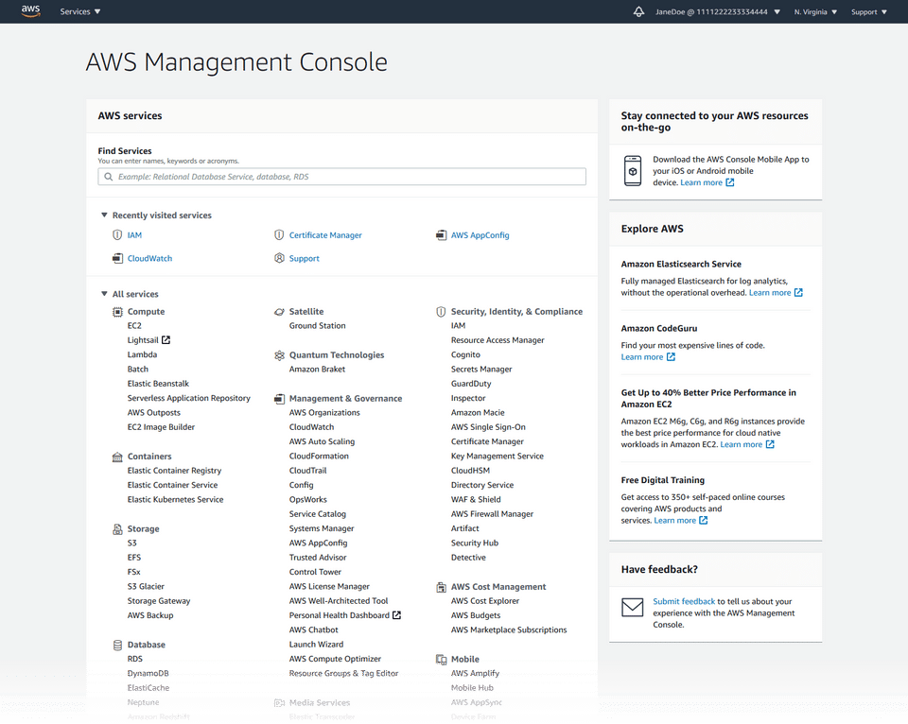908x724 pixels.
Task: Click the Compute category chip icon
Action: [x=117, y=312]
